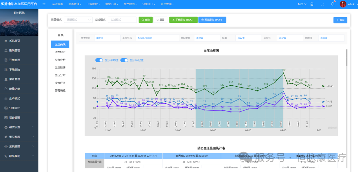This screenshot has width=358, height=172.
Task: Click the 167 systolic peak point on the chart
Action: tap(283, 73)
